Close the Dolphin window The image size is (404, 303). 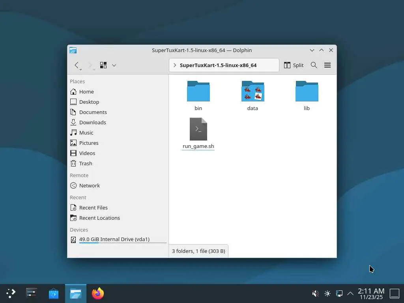(331, 50)
